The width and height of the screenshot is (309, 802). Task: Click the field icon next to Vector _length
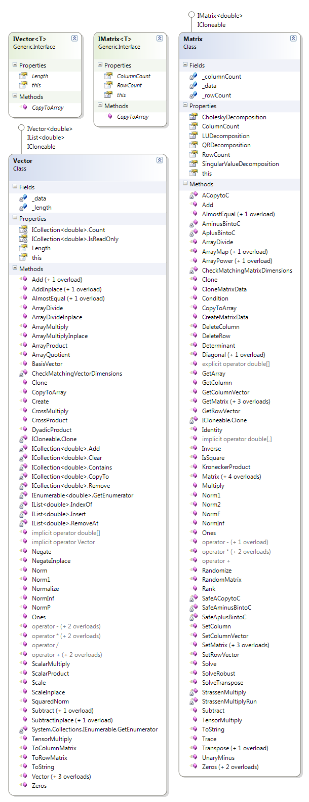click(x=23, y=208)
